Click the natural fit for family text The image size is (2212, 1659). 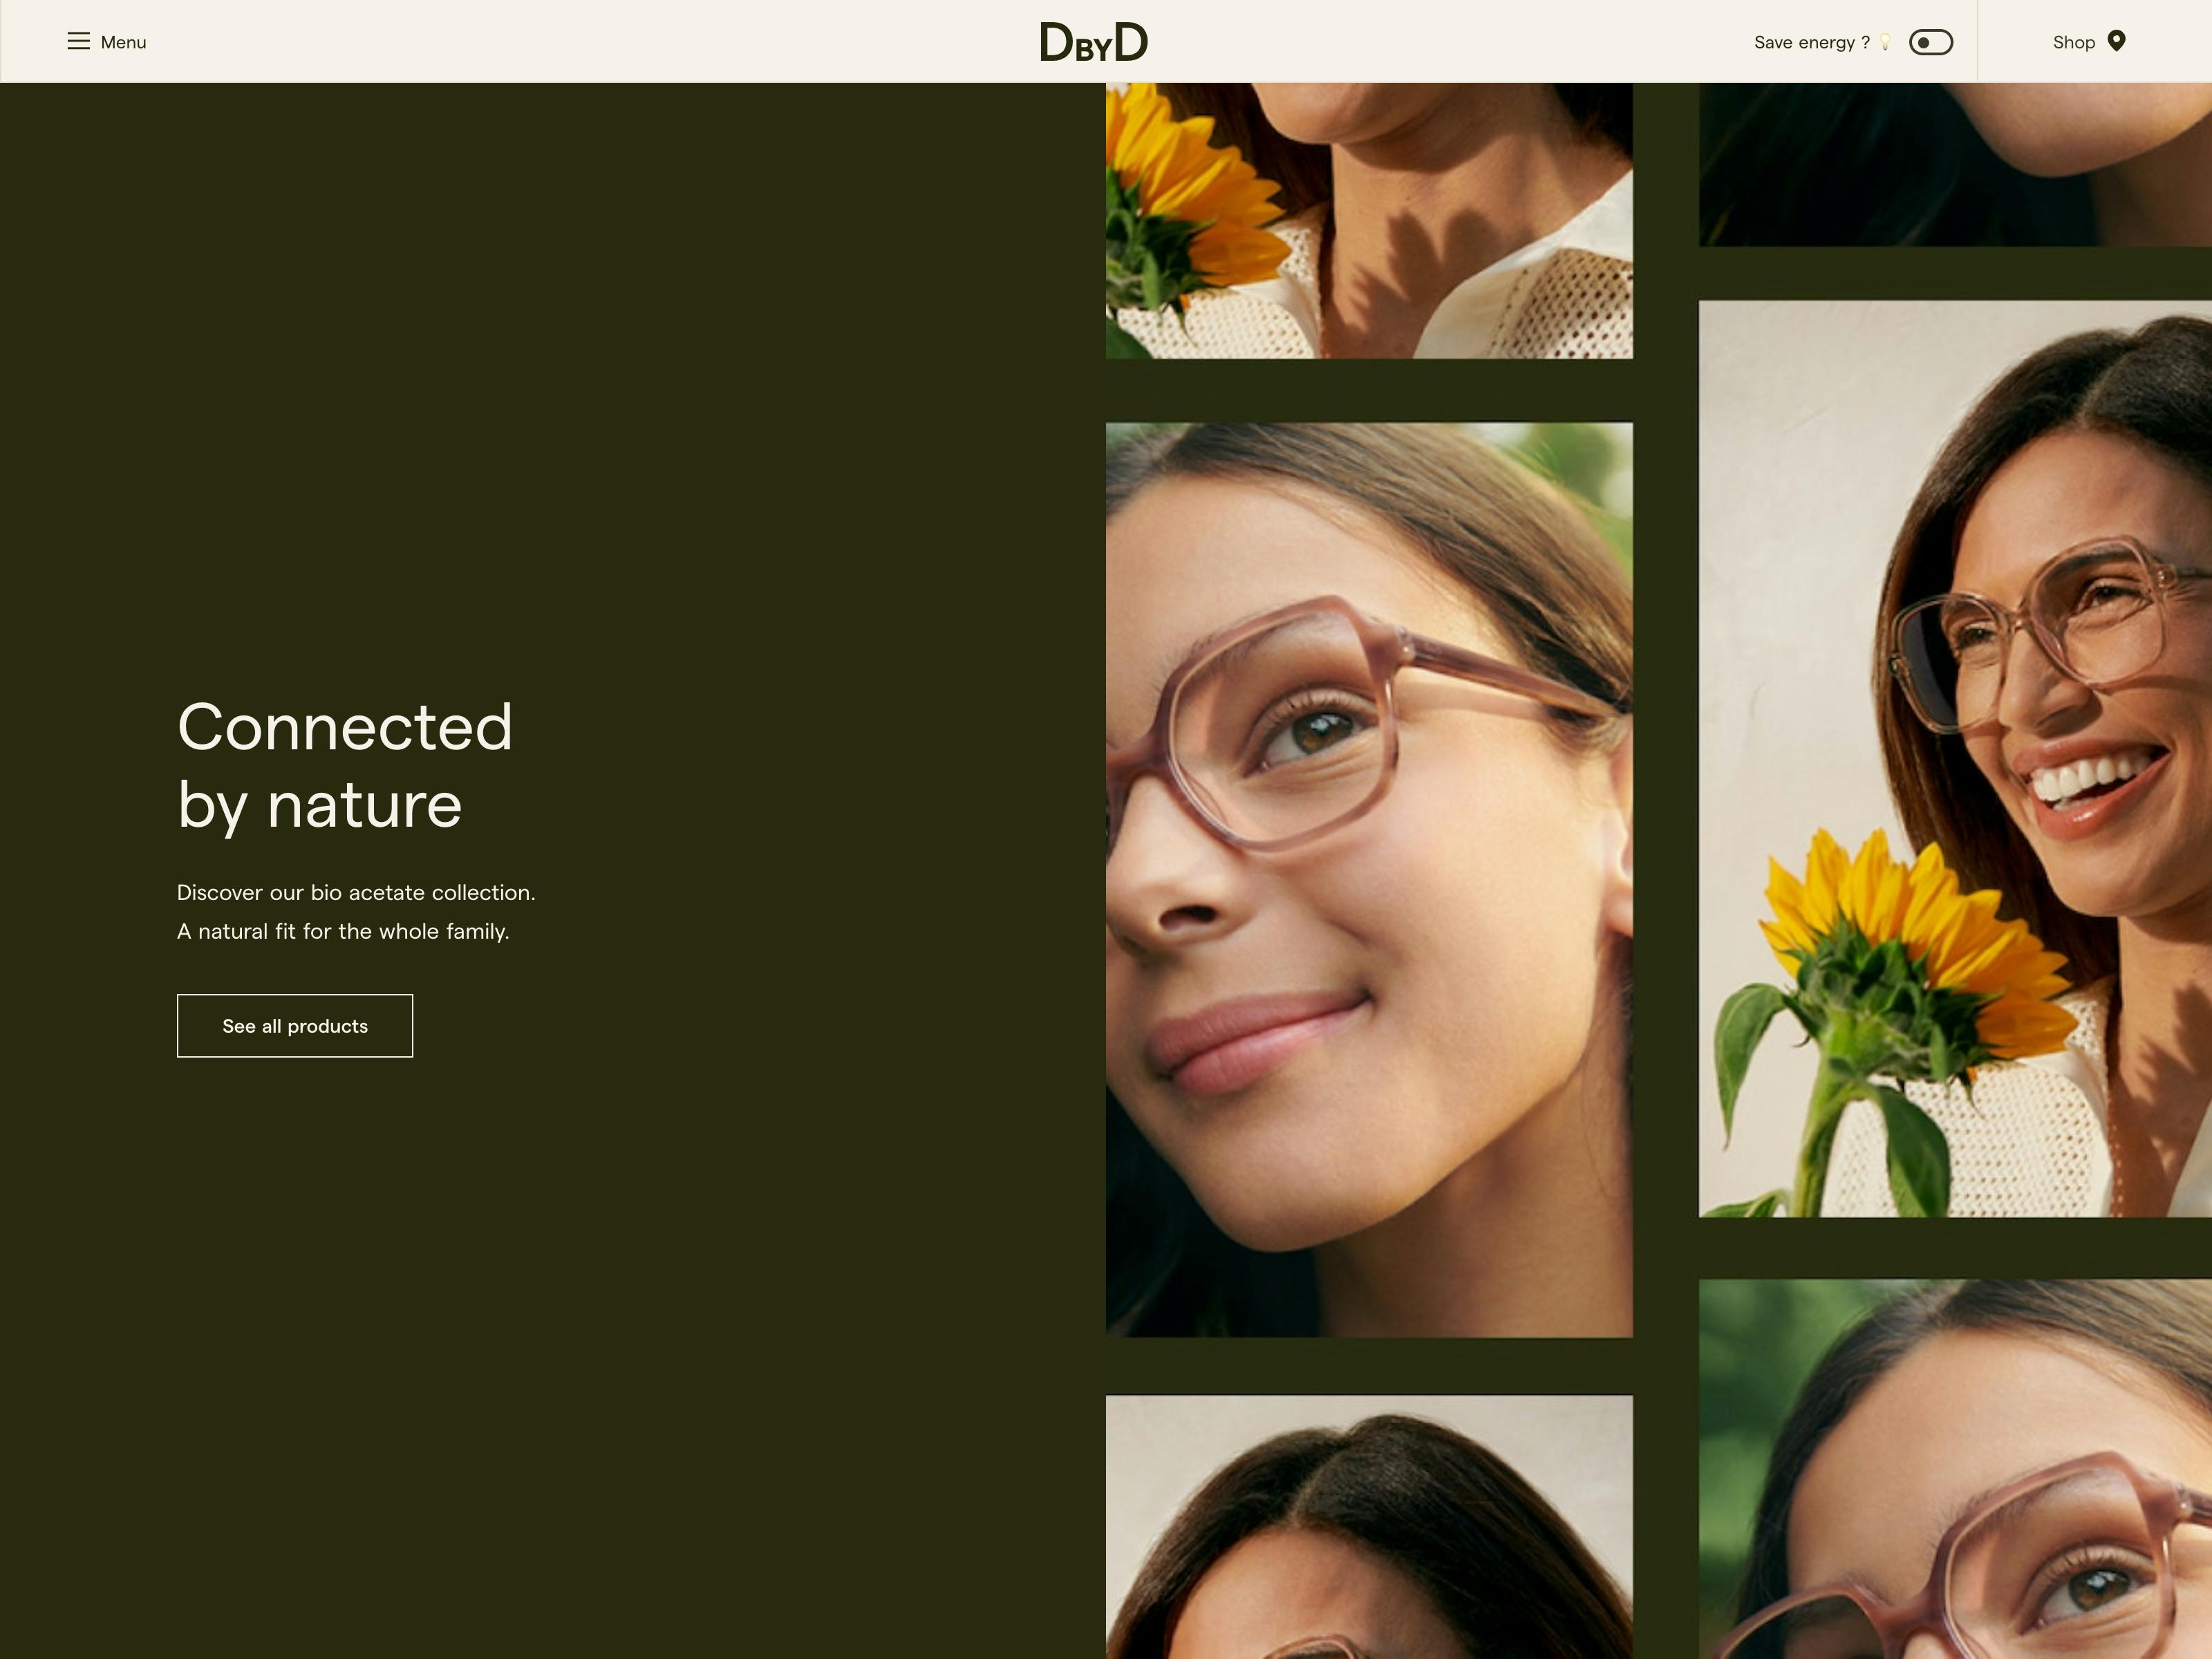(343, 931)
